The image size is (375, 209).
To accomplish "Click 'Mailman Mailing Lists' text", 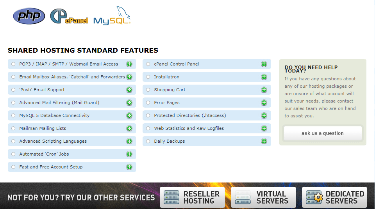I will (43, 128).
